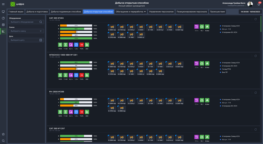Click the 14:30:00 14/04/2023 date display

tap(250, 12)
